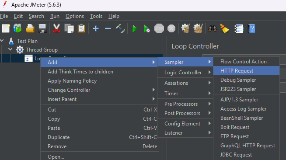Collapse the Test Plan tree node

coord(2,41)
